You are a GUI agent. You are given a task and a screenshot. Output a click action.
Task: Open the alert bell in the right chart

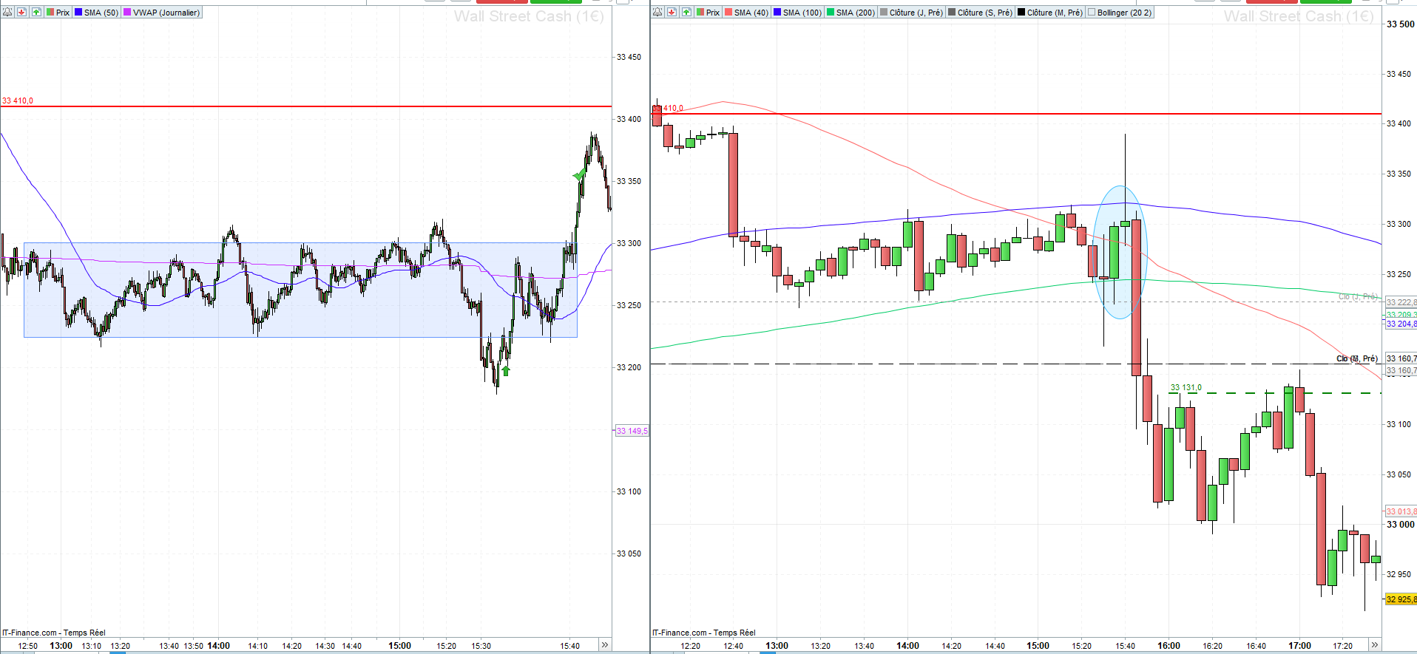(657, 13)
